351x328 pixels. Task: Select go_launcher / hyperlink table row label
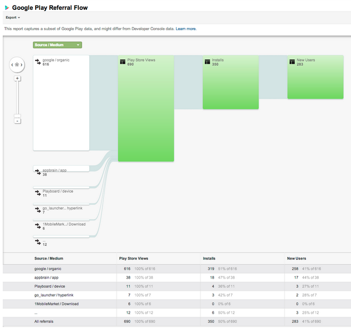(x=54, y=295)
